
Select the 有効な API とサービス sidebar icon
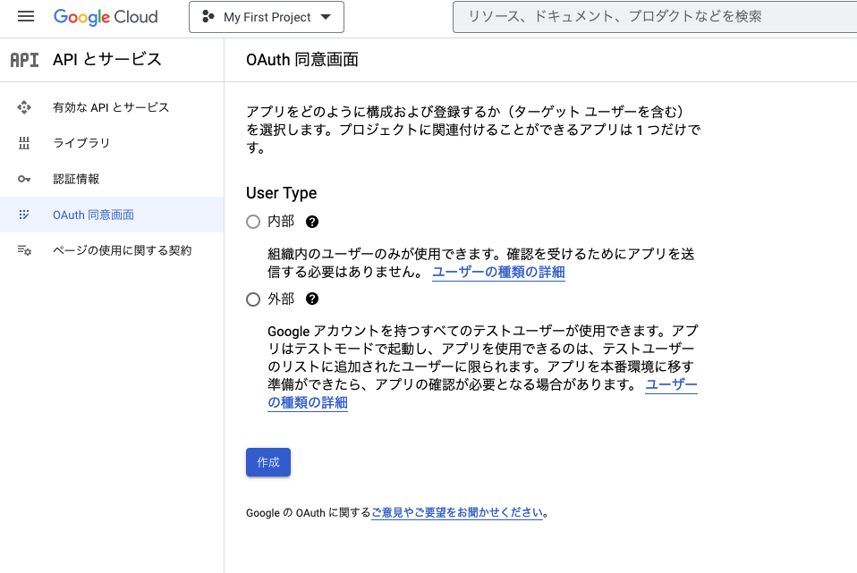point(25,107)
